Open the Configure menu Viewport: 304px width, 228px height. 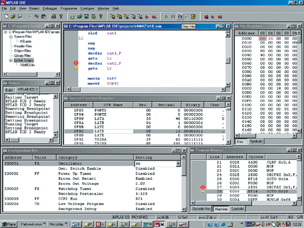87,9
